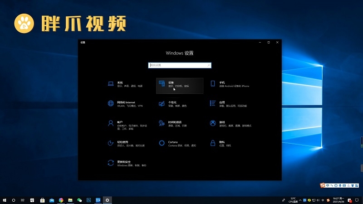Open the colorful browser icon on taskbar
363x204 pixels.
click(61, 200)
